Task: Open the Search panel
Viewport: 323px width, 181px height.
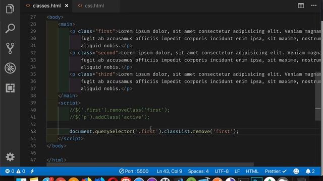Action: [x=10, y=29]
